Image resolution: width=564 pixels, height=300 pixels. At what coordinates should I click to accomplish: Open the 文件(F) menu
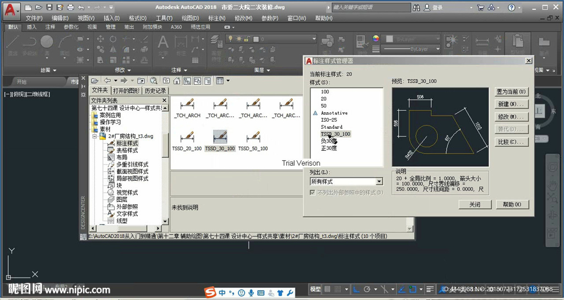34,18
